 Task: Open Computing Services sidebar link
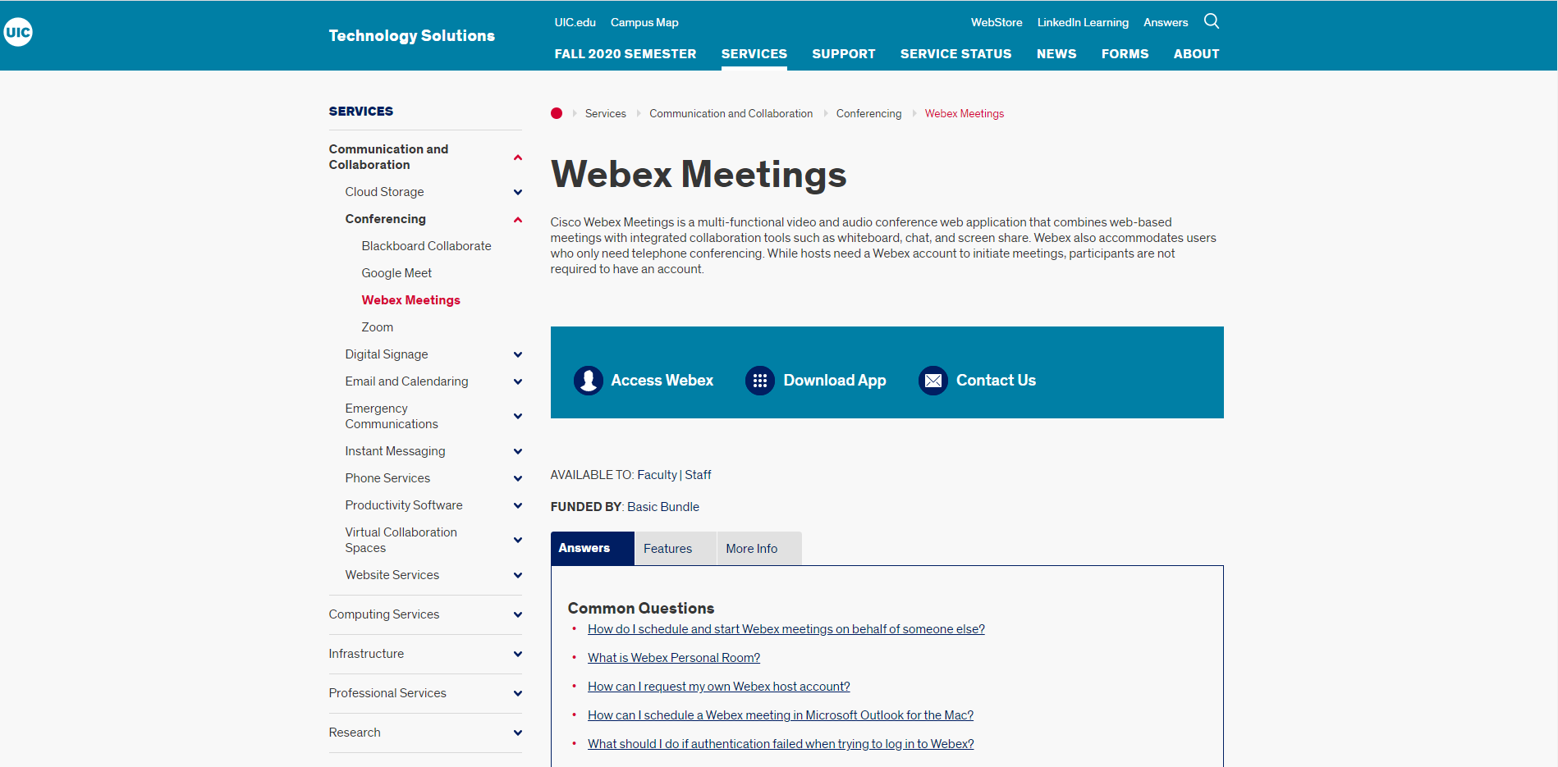click(x=384, y=614)
